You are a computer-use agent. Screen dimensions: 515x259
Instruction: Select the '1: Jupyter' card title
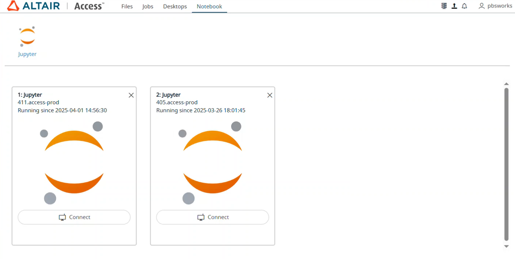[30, 95]
